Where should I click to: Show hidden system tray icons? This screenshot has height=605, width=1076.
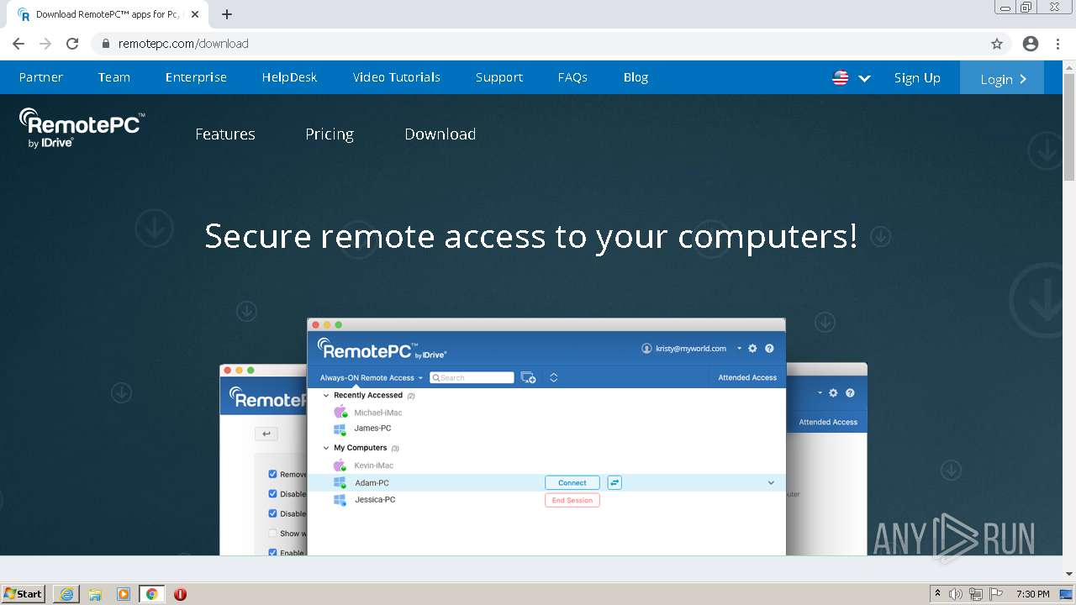[937, 594]
